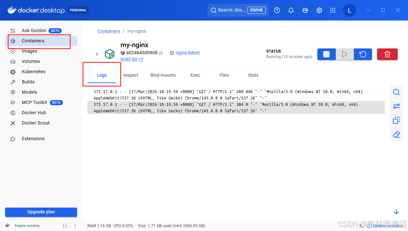This screenshot has width=408, height=231.
Task: Click the Upgrade plan button
Action: coord(41,212)
